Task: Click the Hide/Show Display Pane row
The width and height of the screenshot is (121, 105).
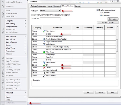Action: point(74,36)
